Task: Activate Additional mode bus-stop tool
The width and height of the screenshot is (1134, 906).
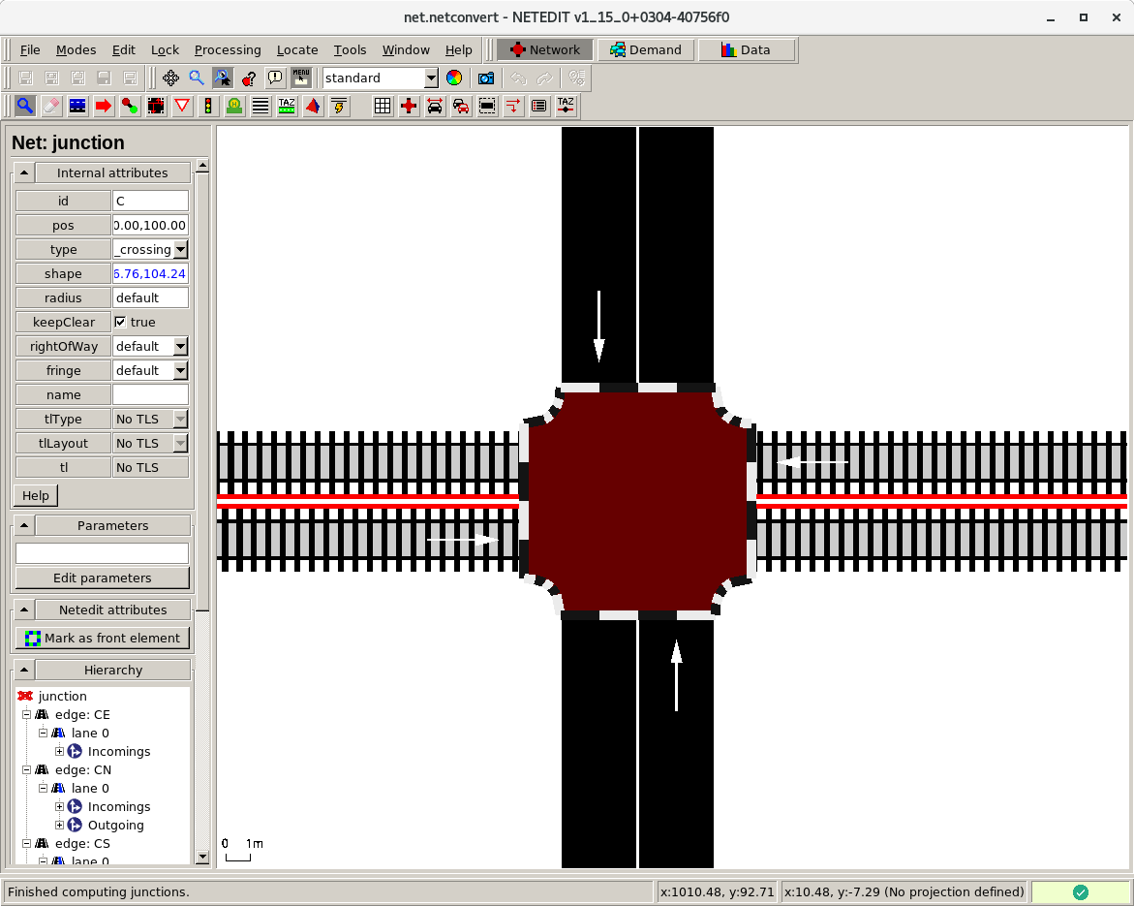Action: pos(234,107)
